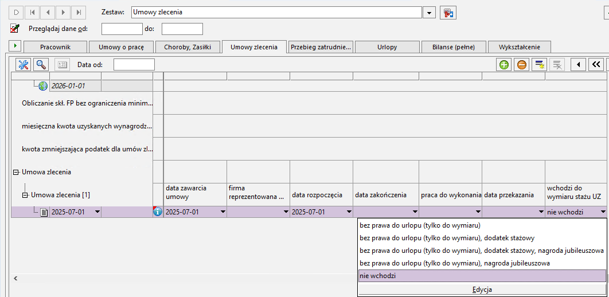Switch to the Pracownik tab
The width and height of the screenshot is (609, 297).
[x=56, y=48]
